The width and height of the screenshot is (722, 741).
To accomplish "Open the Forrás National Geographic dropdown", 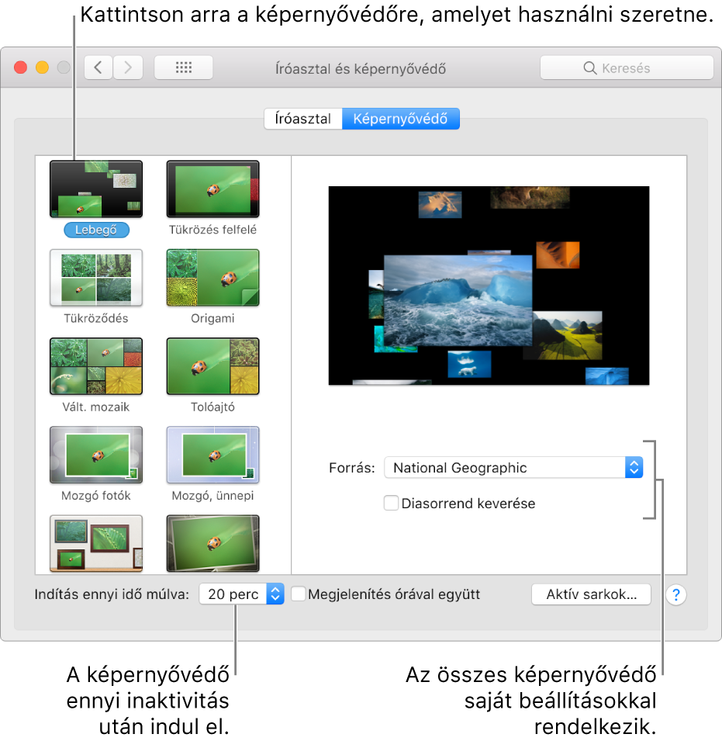I will pyautogui.click(x=513, y=467).
